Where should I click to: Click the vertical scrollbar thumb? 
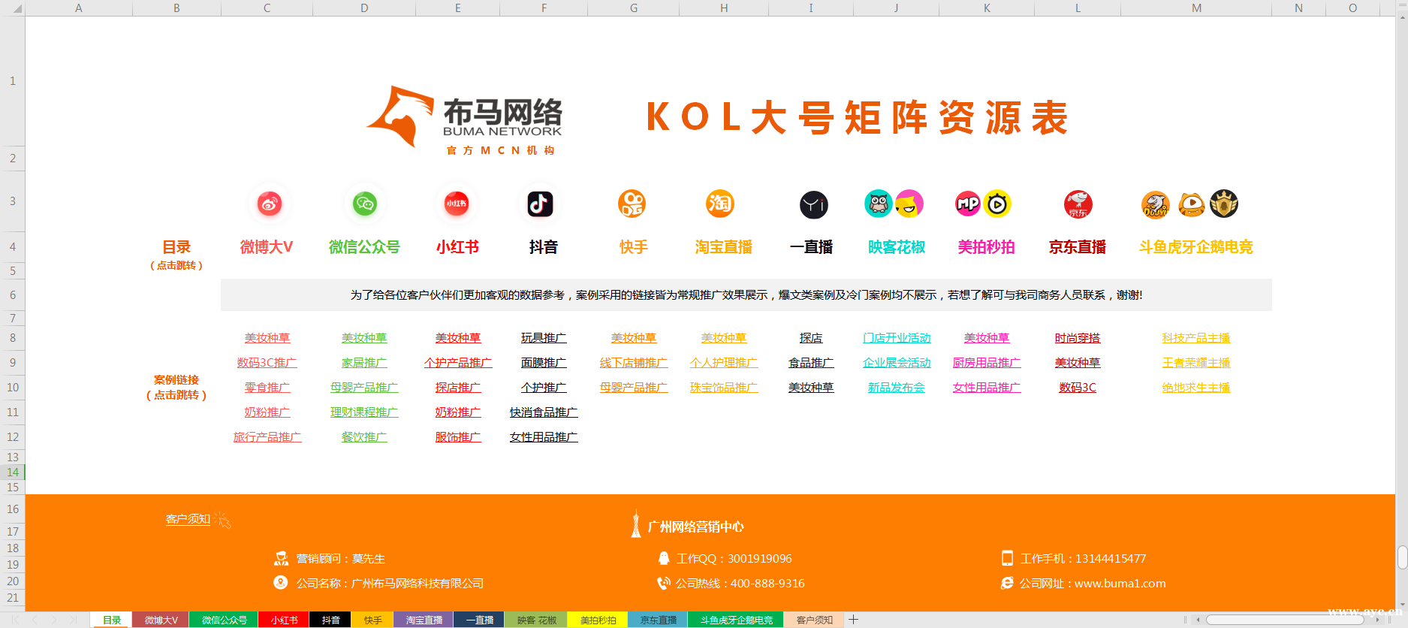(x=1402, y=557)
